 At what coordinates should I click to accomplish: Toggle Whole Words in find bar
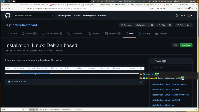click(x=66, y=109)
